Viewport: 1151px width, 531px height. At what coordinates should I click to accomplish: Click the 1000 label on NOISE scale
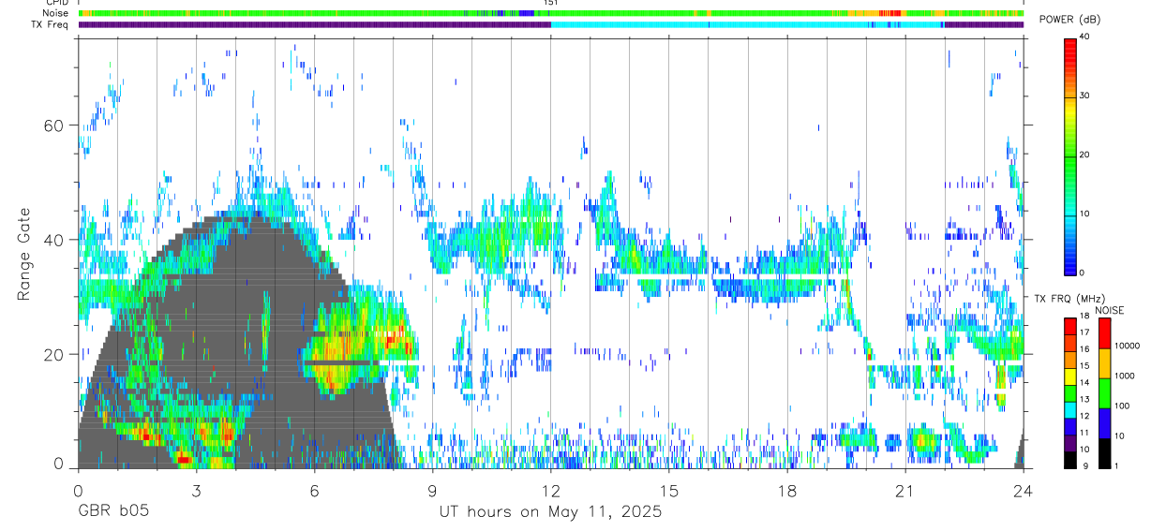coord(1125,377)
